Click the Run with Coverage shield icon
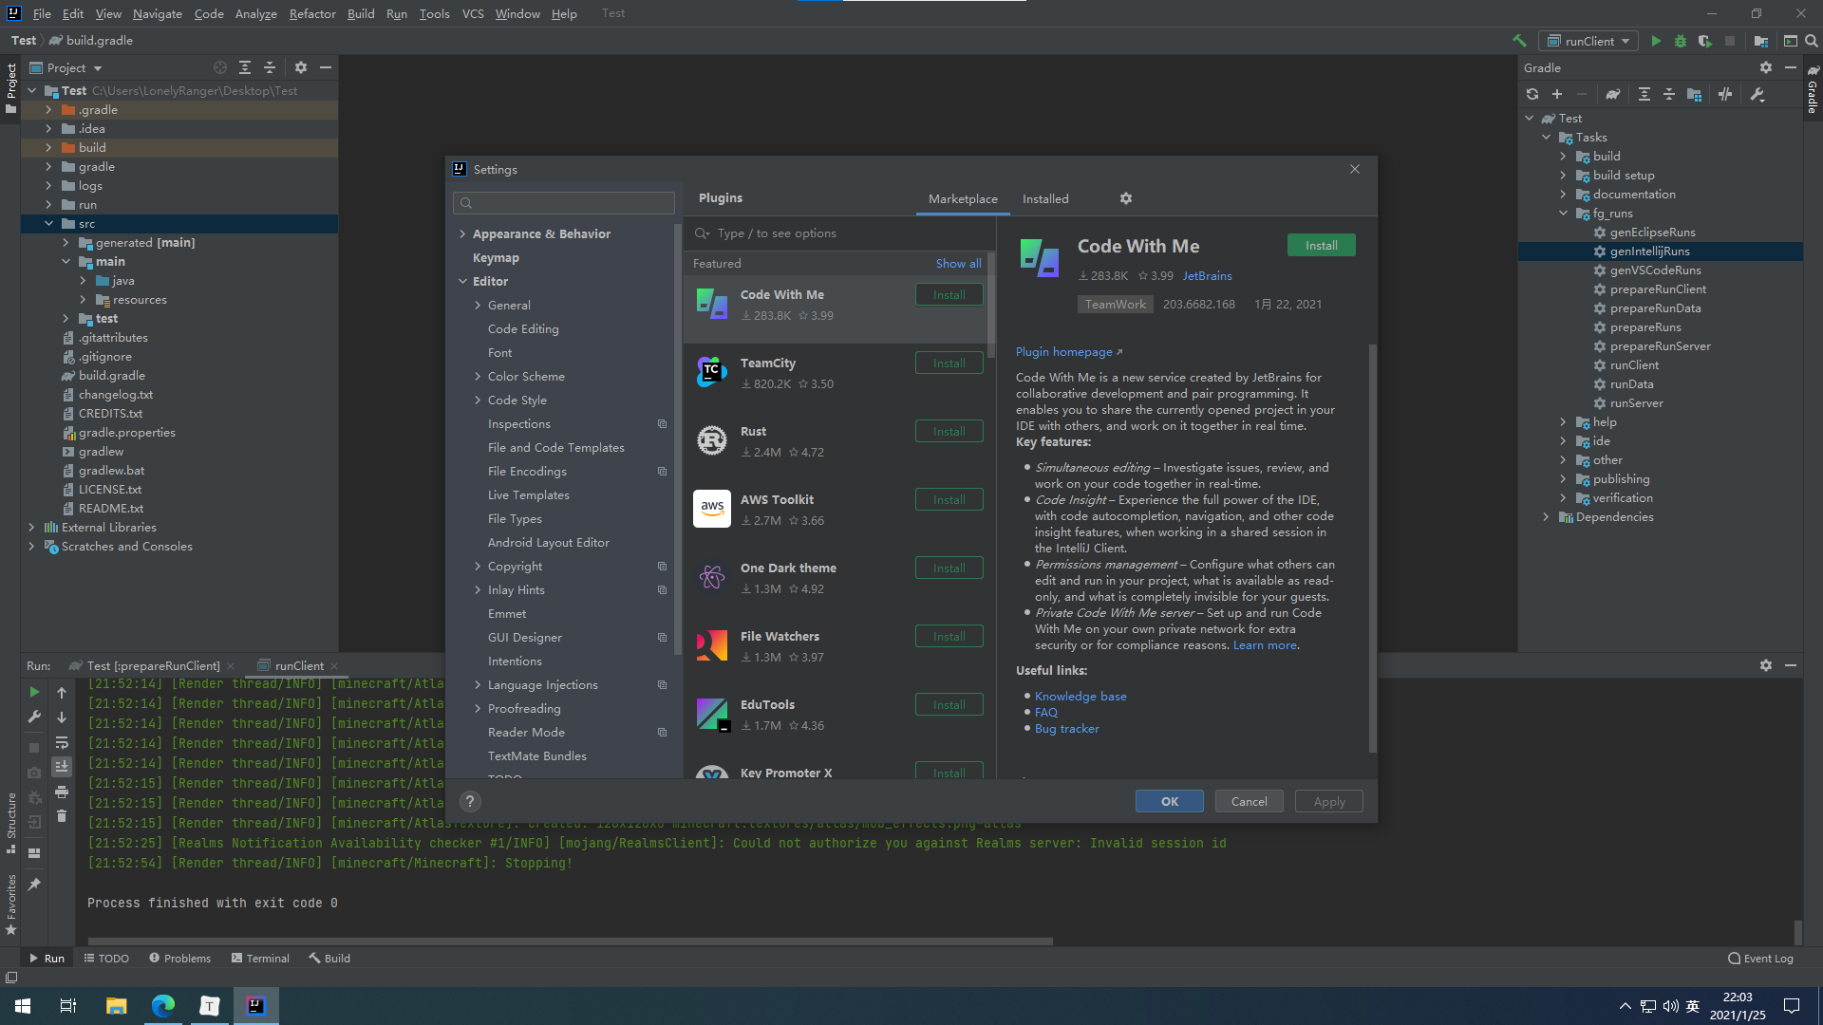 [x=1705, y=41]
